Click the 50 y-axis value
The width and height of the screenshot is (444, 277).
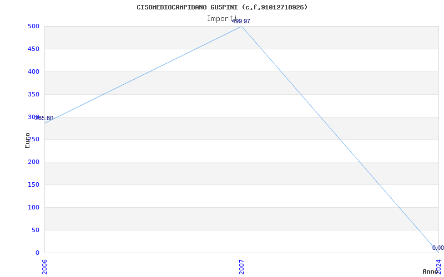coord(36,230)
